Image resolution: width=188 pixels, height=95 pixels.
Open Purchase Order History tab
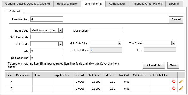[147, 4]
